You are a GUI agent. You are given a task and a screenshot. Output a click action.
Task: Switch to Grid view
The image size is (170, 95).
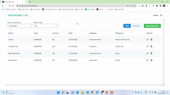pos(127,26)
